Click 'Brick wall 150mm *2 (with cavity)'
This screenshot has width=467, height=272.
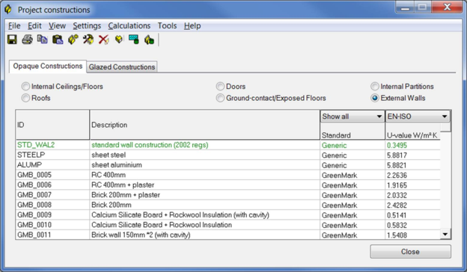(x=141, y=235)
